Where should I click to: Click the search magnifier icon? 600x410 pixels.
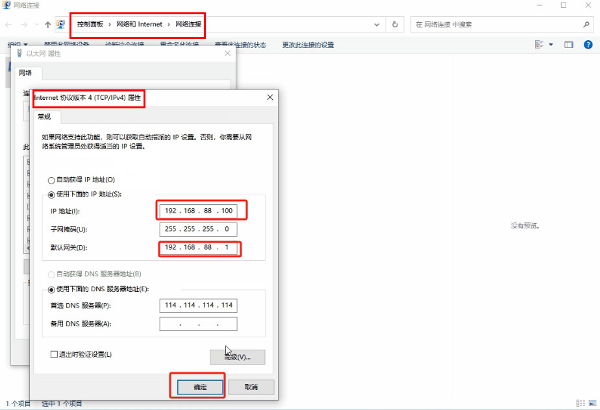(586, 25)
